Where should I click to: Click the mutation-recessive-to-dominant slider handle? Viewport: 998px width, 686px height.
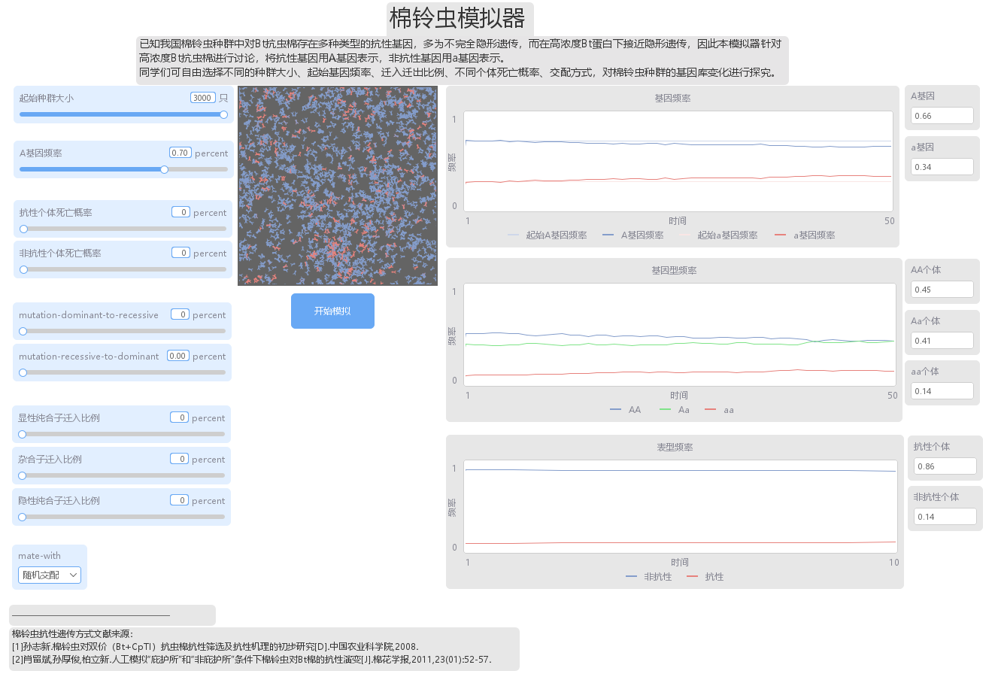point(23,372)
